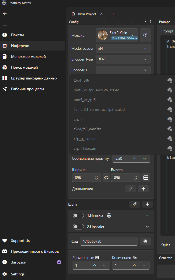Add a new project tab

point(113,14)
